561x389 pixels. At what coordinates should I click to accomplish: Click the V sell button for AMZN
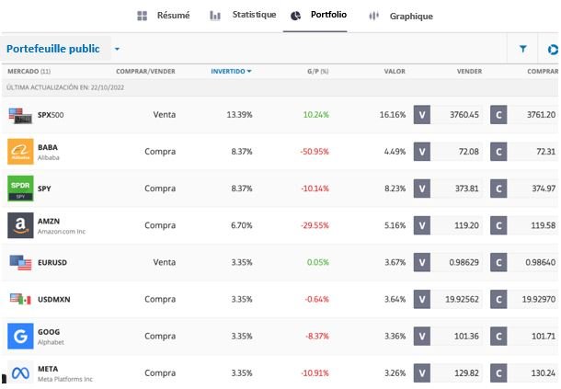click(422, 225)
